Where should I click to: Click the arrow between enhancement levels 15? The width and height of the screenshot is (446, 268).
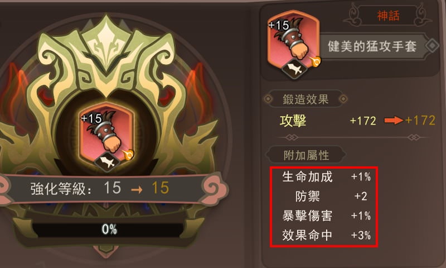[x=137, y=189]
